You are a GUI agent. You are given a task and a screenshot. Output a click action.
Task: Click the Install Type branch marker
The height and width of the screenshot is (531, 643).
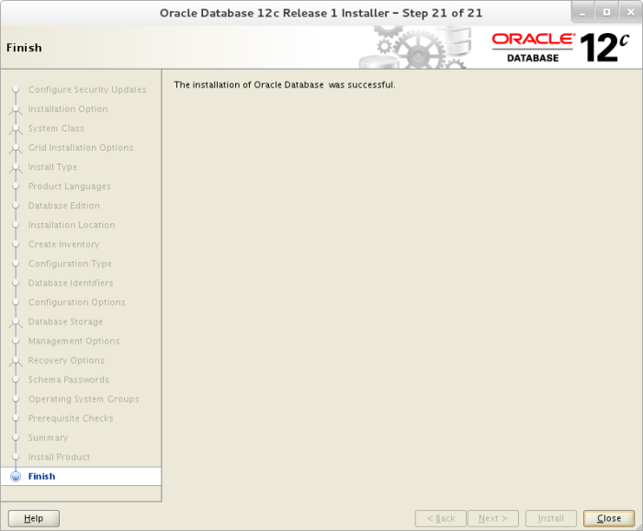pos(16,167)
